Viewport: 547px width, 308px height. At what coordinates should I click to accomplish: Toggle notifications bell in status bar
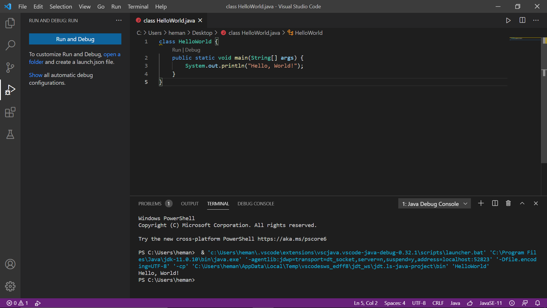click(537, 303)
